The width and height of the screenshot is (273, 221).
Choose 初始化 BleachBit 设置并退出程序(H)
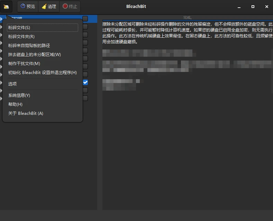[x=42, y=73]
